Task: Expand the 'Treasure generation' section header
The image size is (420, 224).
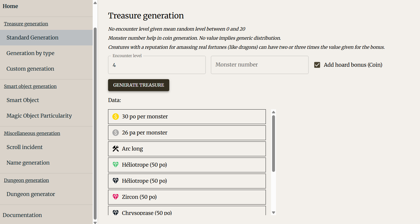Action: pos(26,24)
